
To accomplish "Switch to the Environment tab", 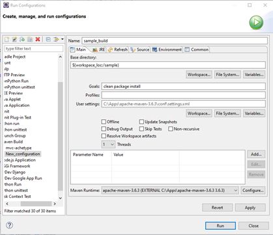I will coord(167,49).
